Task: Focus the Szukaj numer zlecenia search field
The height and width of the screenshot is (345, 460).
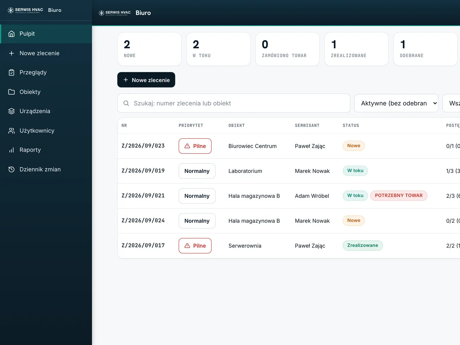Action: pyautogui.click(x=234, y=103)
